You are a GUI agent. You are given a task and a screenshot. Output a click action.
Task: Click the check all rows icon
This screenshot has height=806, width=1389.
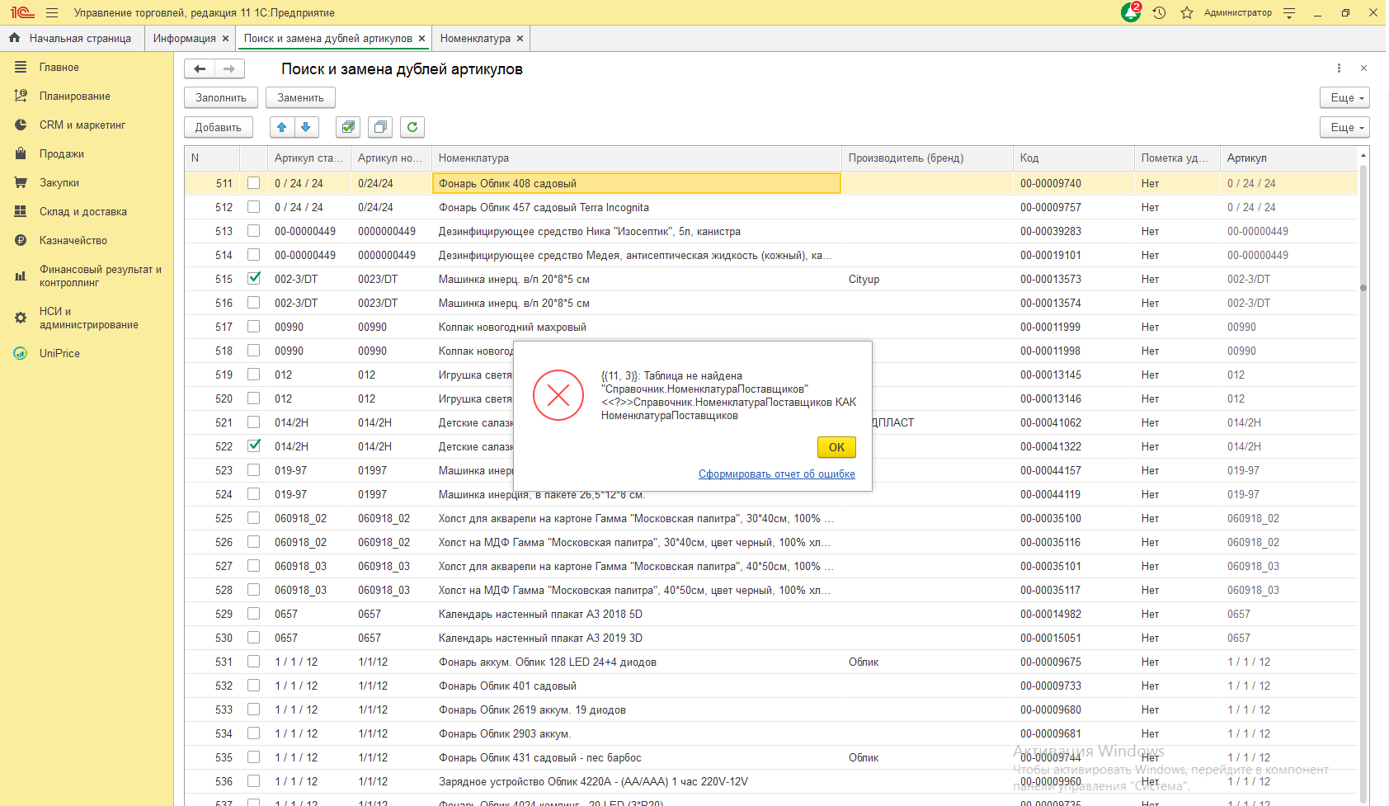(x=348, y=127)
